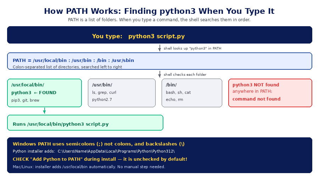Screen dimensions: 319x177
Task: Click the 'You type: python3 script.py' banner
Action: tap(159, 35)
